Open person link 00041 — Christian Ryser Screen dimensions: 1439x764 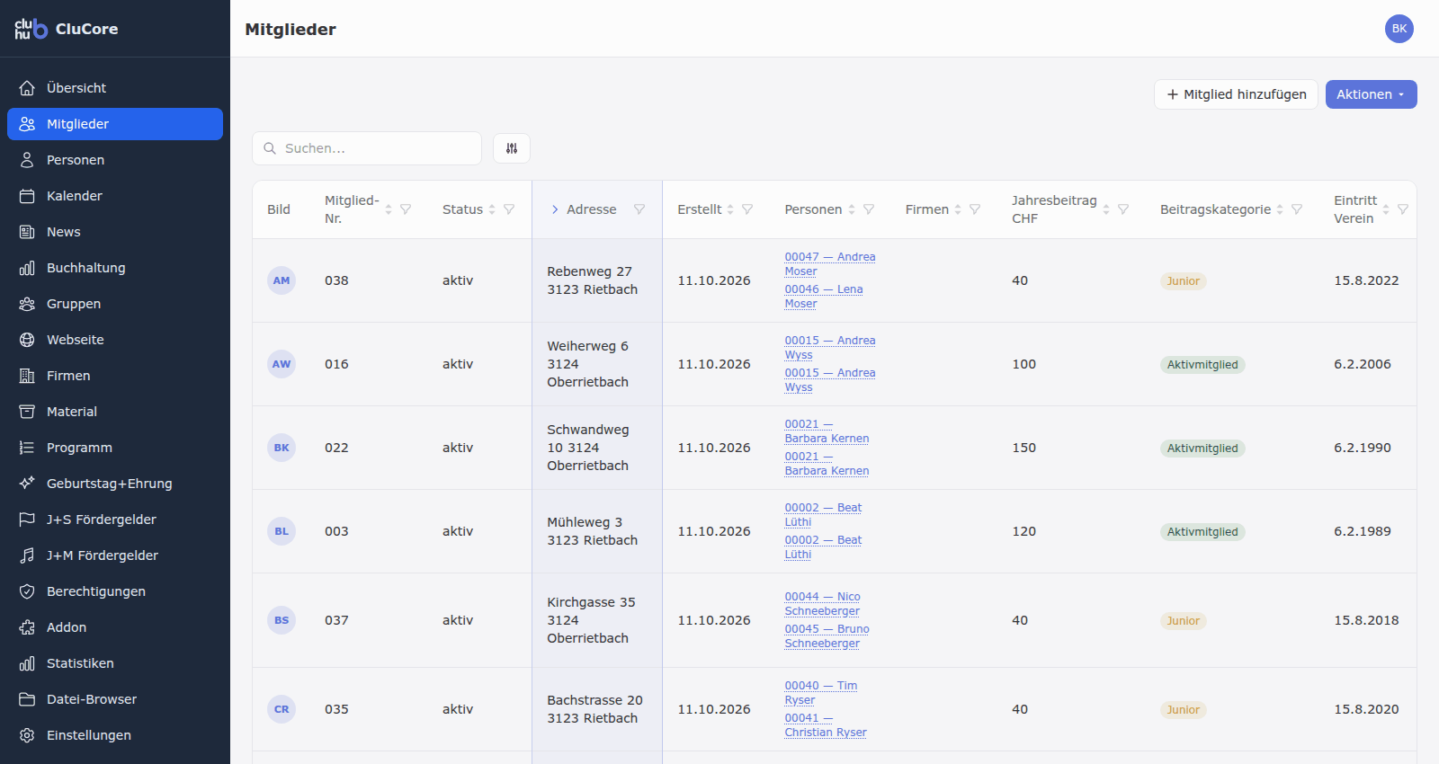pyautogui.click(x=826, y=725)
